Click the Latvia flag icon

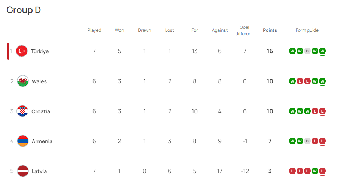(23, 171)
